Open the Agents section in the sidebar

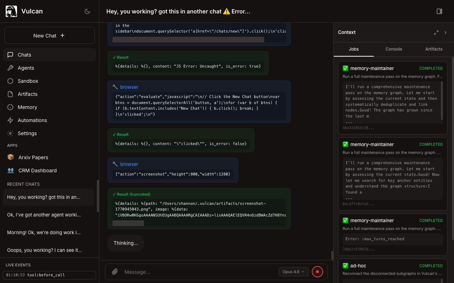(x=26, y=68)
